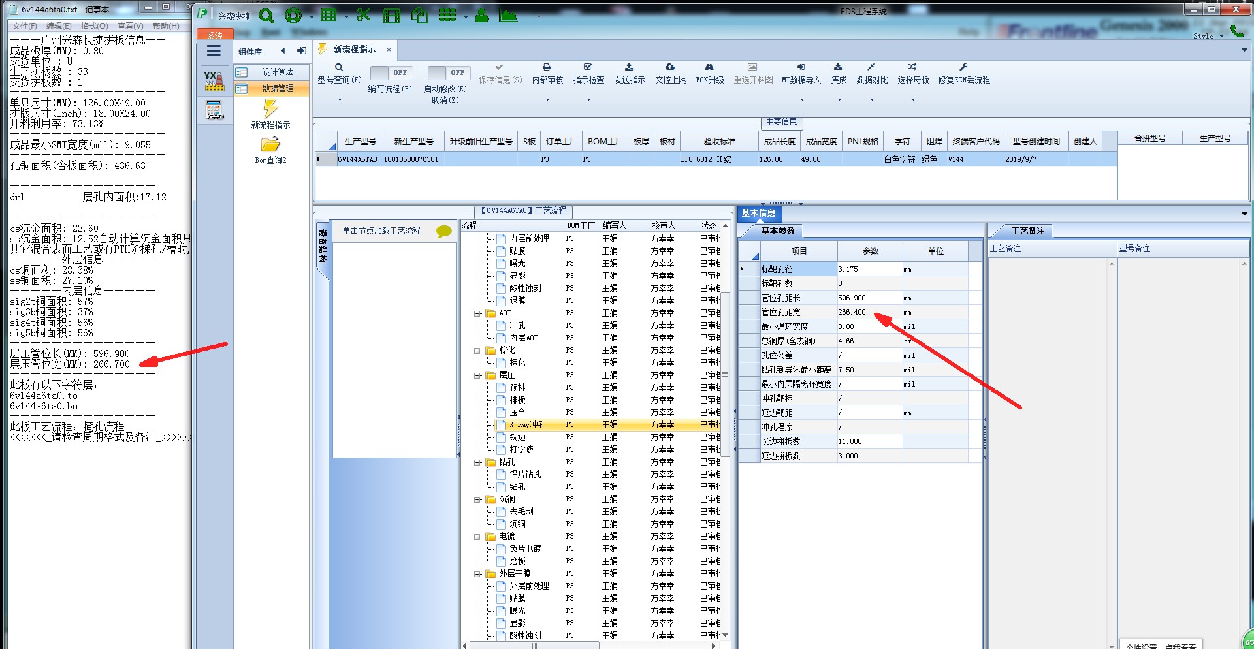Viewport: 1254px width, 649px height.
Task: Click the green user person icon
Action: (x=481, y=15)
